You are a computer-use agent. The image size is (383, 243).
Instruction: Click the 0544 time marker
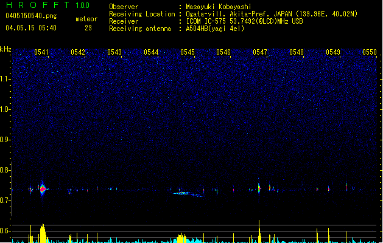click(x=151, y=52)
